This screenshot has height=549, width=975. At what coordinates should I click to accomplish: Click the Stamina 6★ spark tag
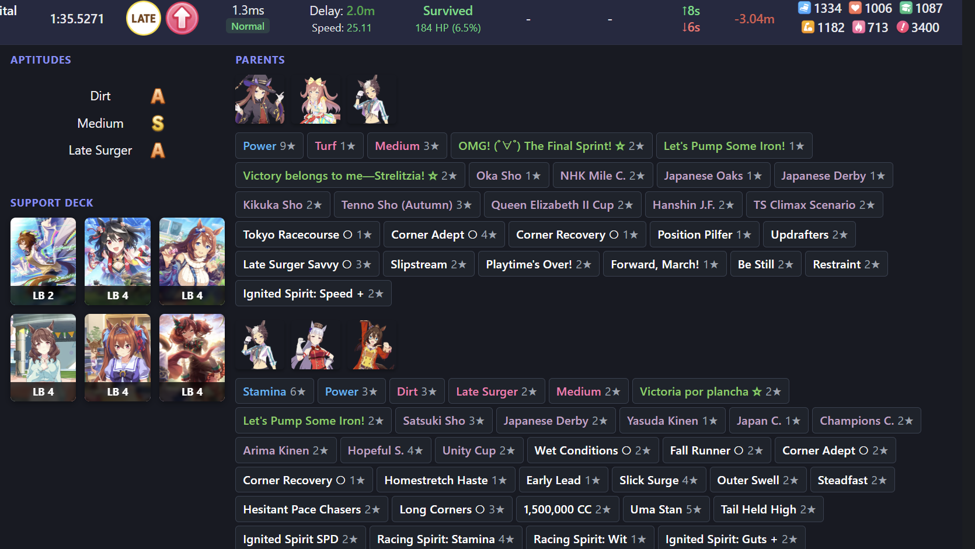[274, 391]
